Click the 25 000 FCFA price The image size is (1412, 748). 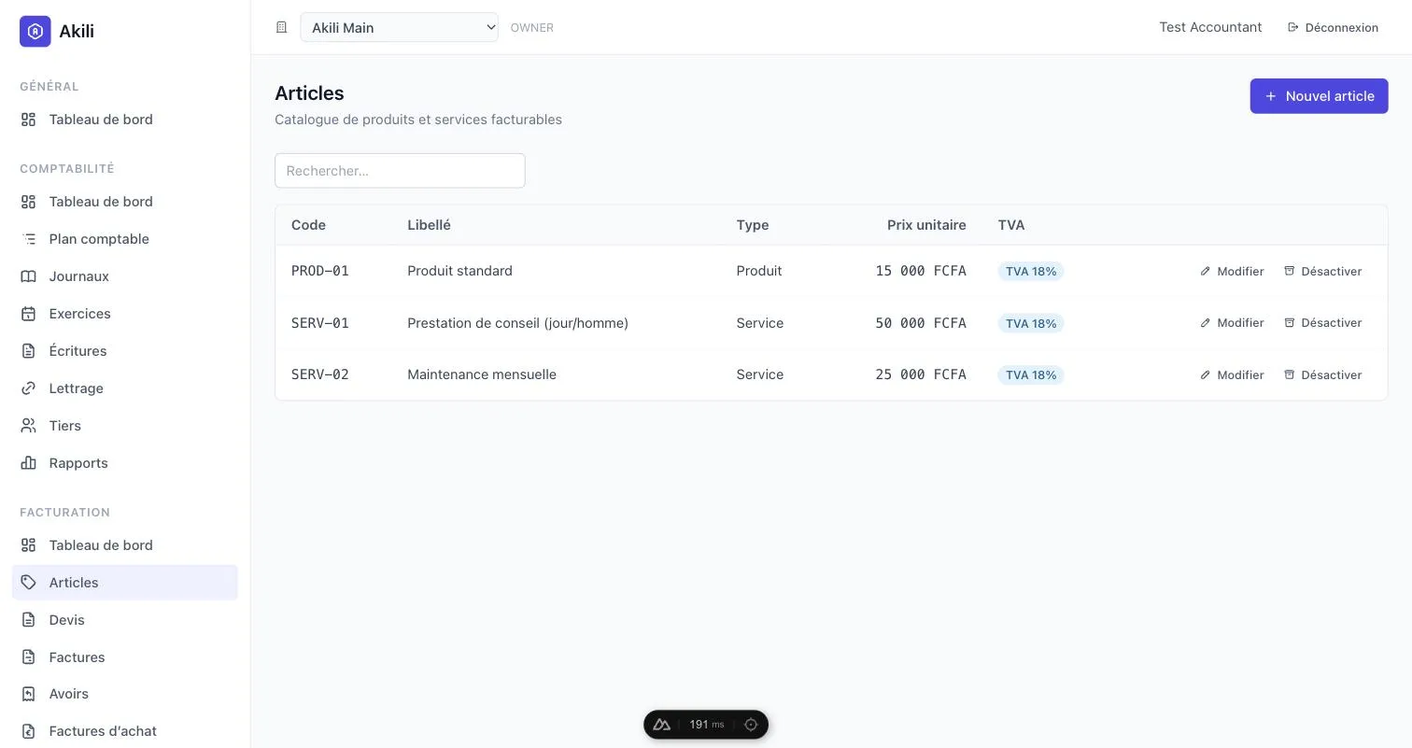pyautogui.click(x=921, y=374)
